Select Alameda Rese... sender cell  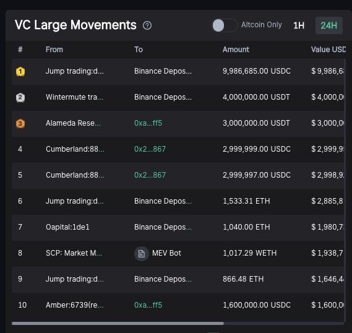pos(73,123)
